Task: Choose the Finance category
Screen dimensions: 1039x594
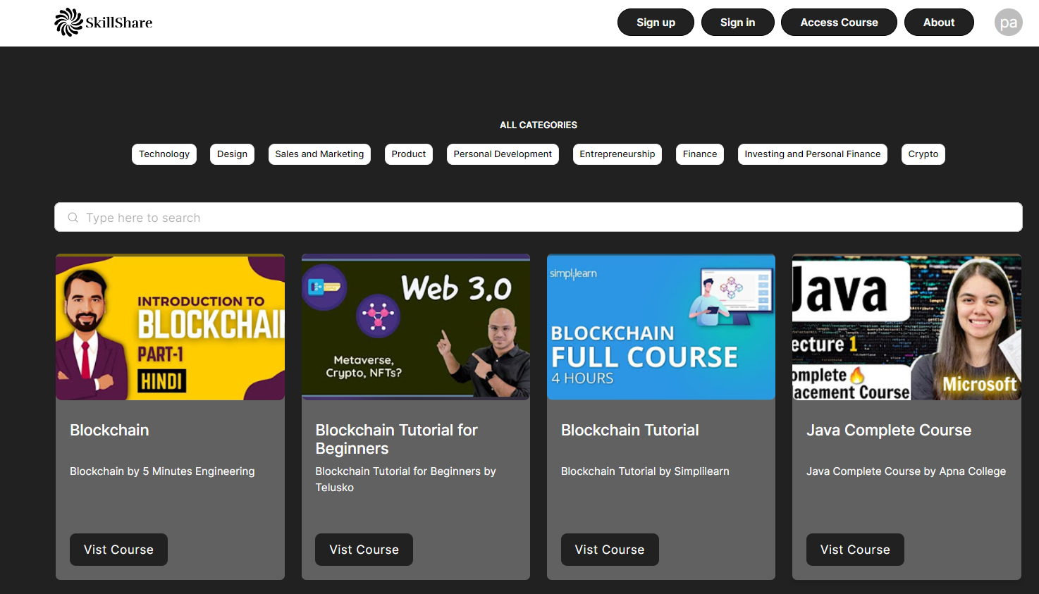Action: pos(700,154)
